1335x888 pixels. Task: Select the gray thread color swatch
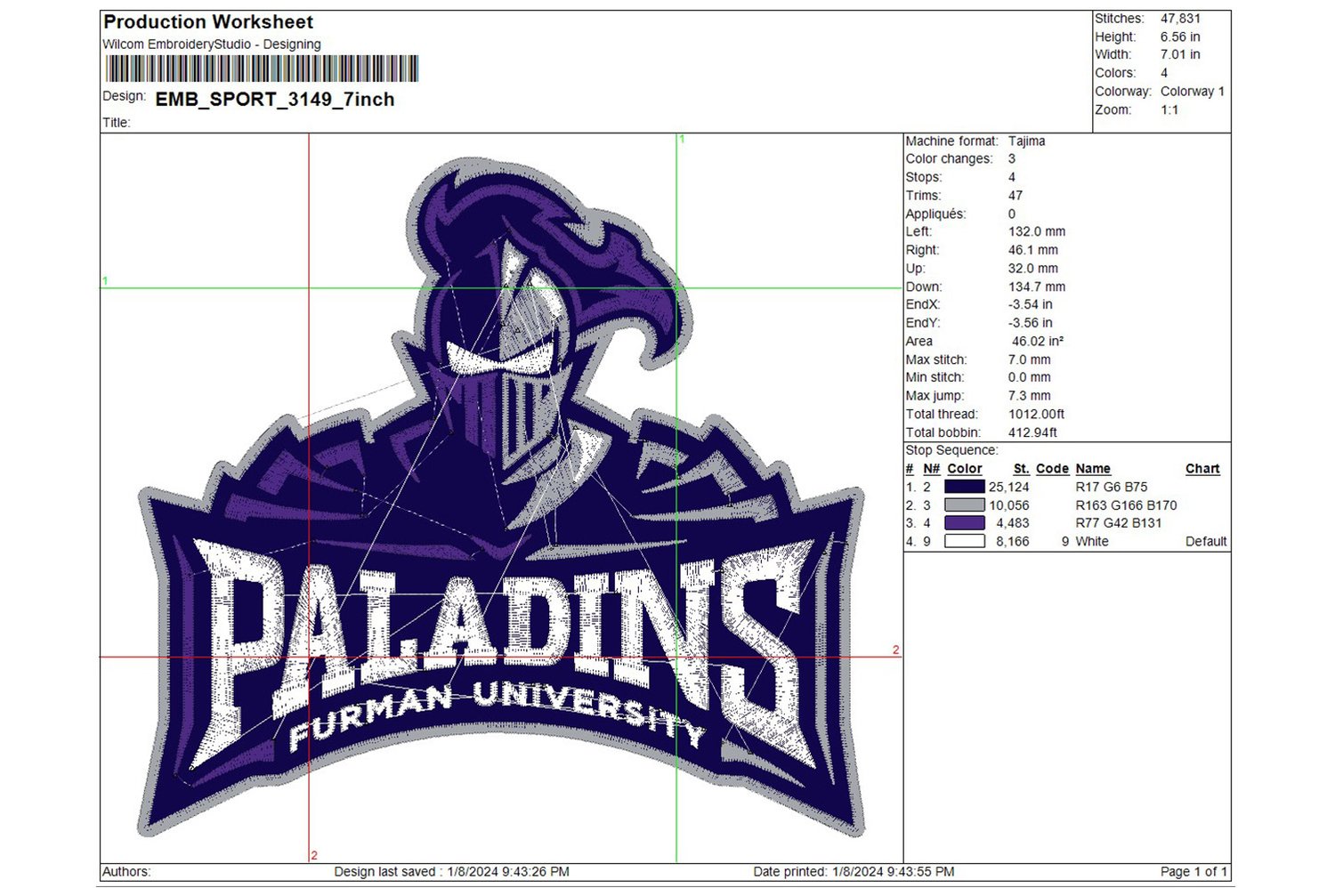point(965,505)
